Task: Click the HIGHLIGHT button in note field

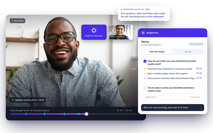Action: pyautogui.click(x=194, y=97)
